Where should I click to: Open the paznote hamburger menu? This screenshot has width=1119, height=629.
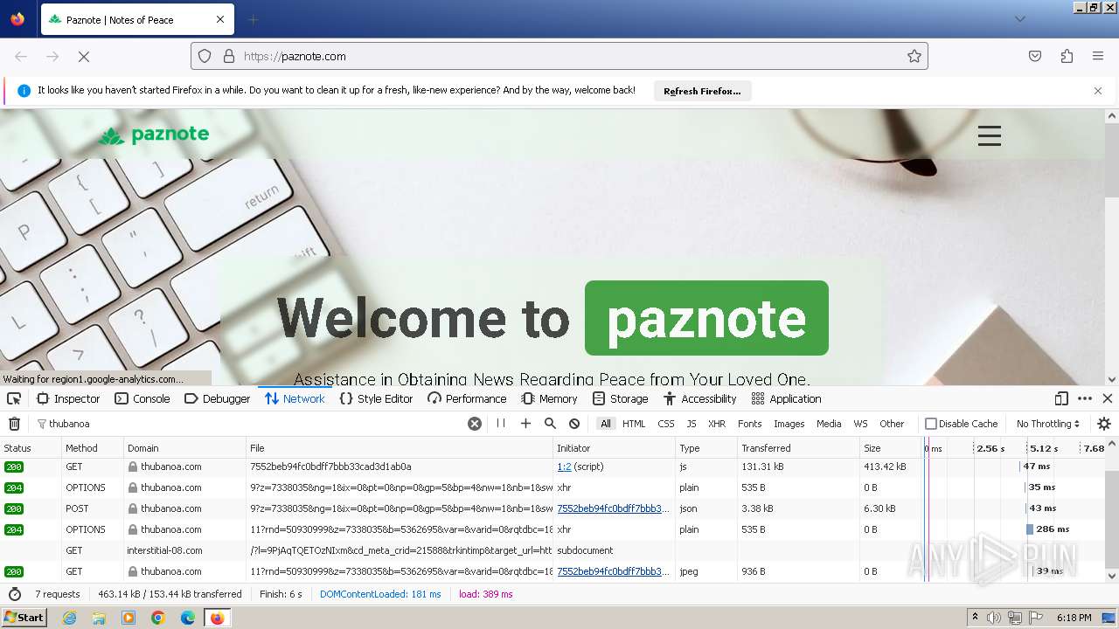pos(989,135)
